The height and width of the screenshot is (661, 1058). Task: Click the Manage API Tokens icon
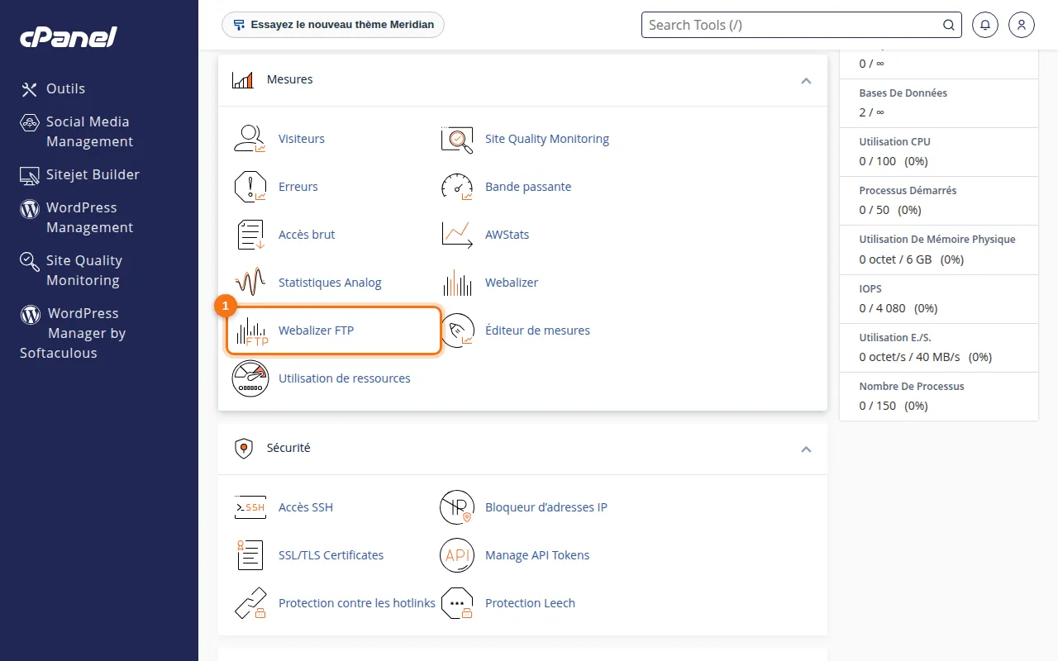coord(457,555)
